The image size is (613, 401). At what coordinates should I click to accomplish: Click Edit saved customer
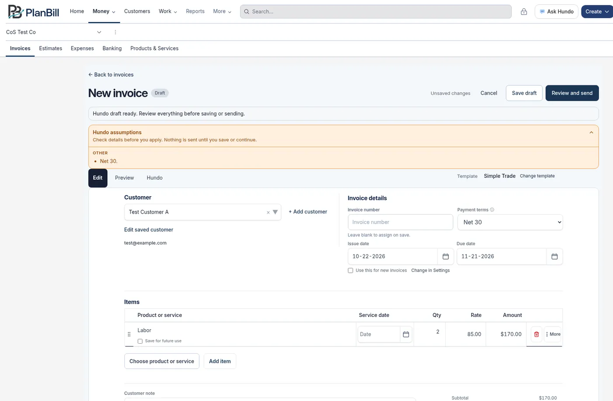tap(148, 230)
